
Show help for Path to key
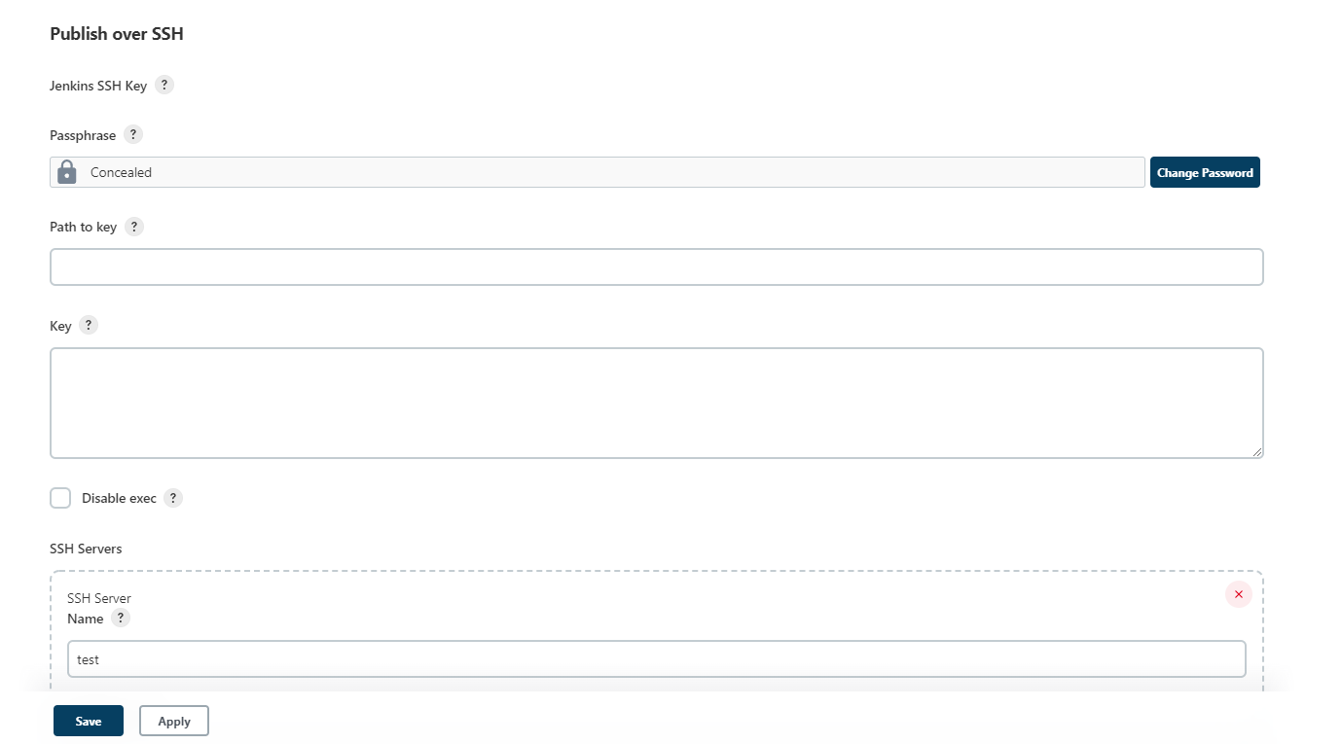coord(134,227)
